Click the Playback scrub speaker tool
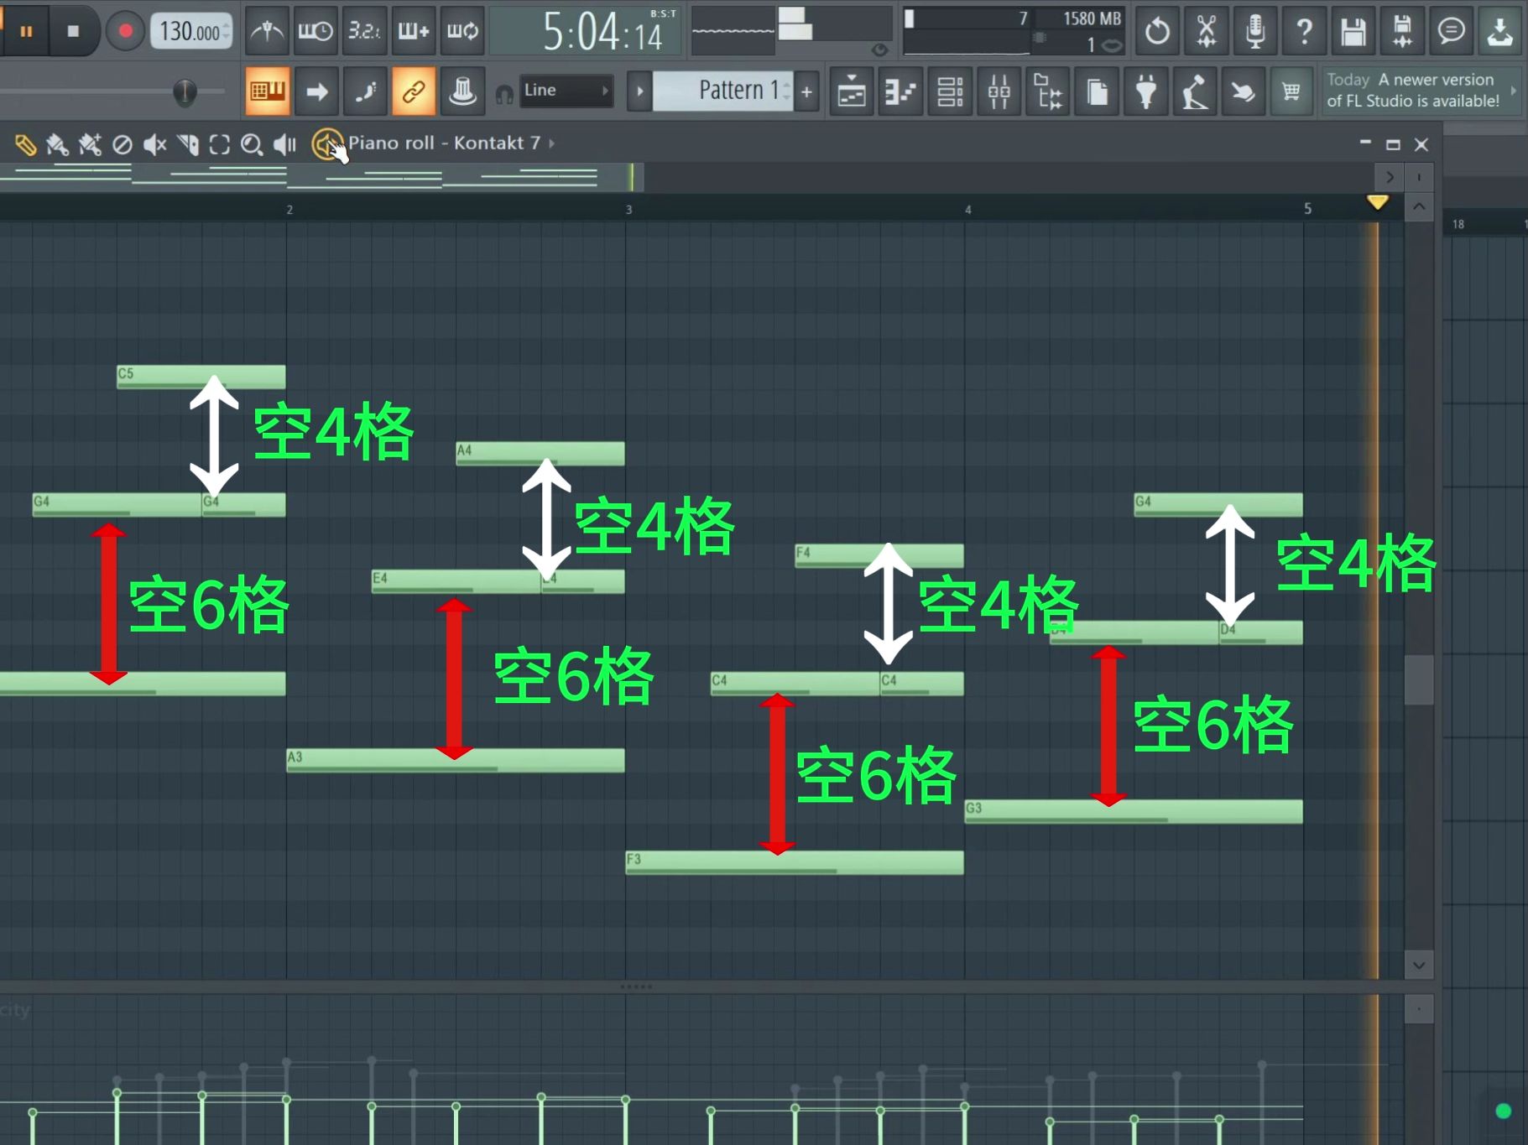This screenshot has width=1528, height=1145. [285, 144]
